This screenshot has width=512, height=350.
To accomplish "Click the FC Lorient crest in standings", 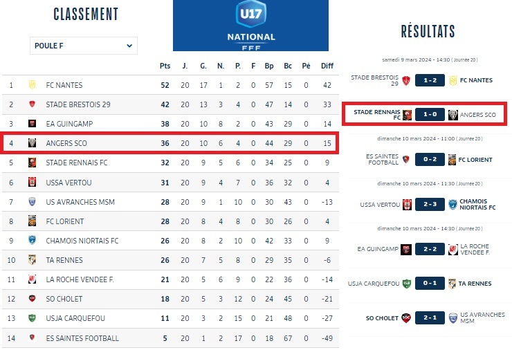I will (x=32, y=221).
